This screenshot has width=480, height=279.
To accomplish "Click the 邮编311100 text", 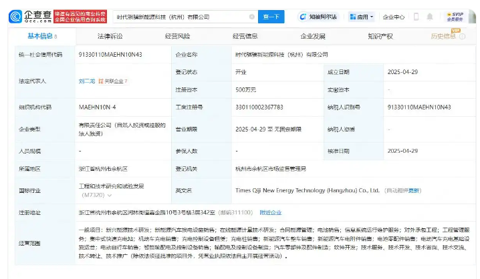I will coord(236,212).
